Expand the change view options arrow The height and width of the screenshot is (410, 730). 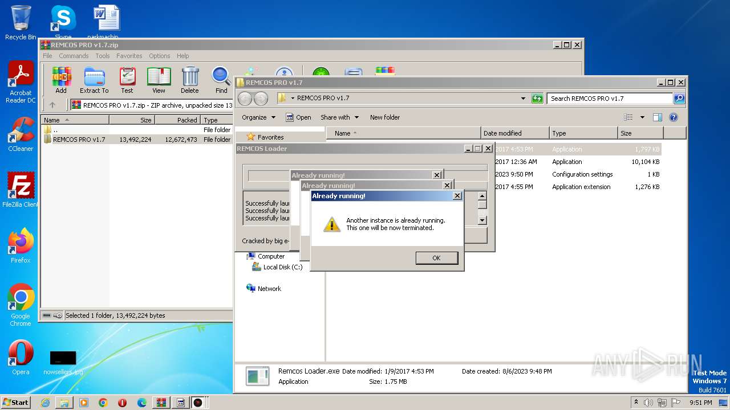coord(642,117)
